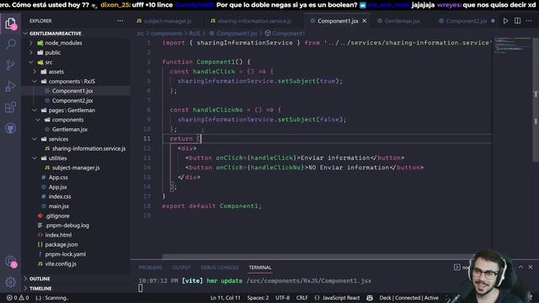Open index.css in the explorer
Image resolution: width=539 pixels, height=303 pixels.
coord(60,197)
